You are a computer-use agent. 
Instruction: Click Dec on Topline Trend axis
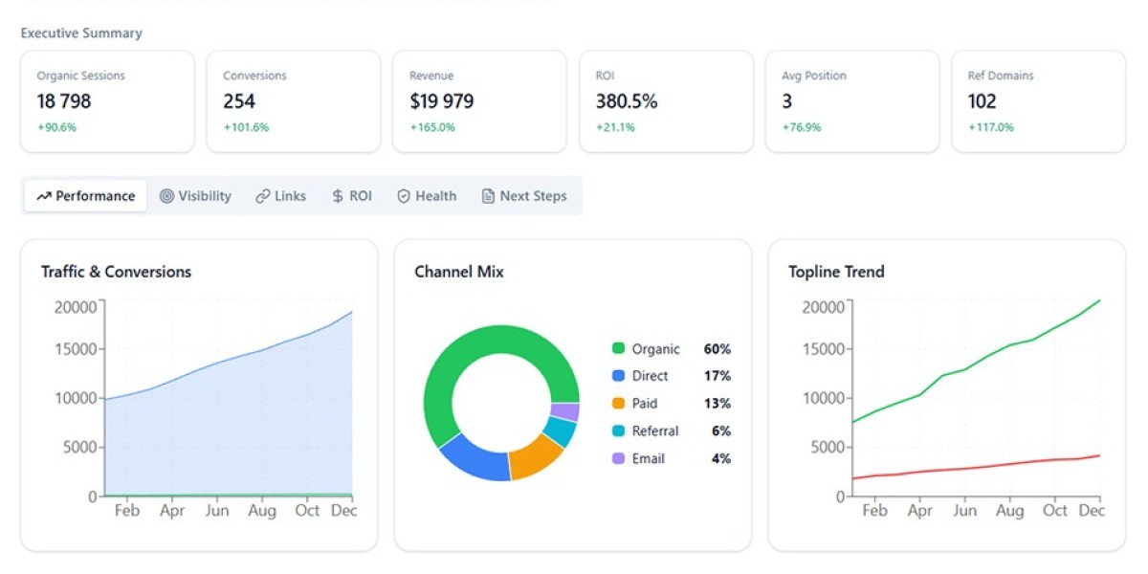pos(1092,511)
